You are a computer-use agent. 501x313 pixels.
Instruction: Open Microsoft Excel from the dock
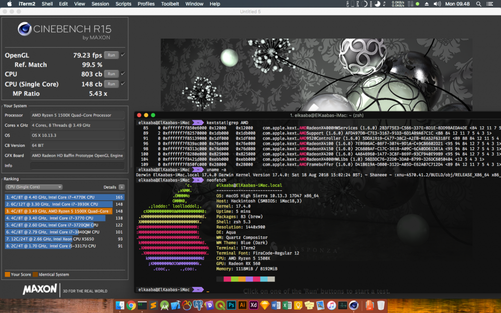coord(287,305)
